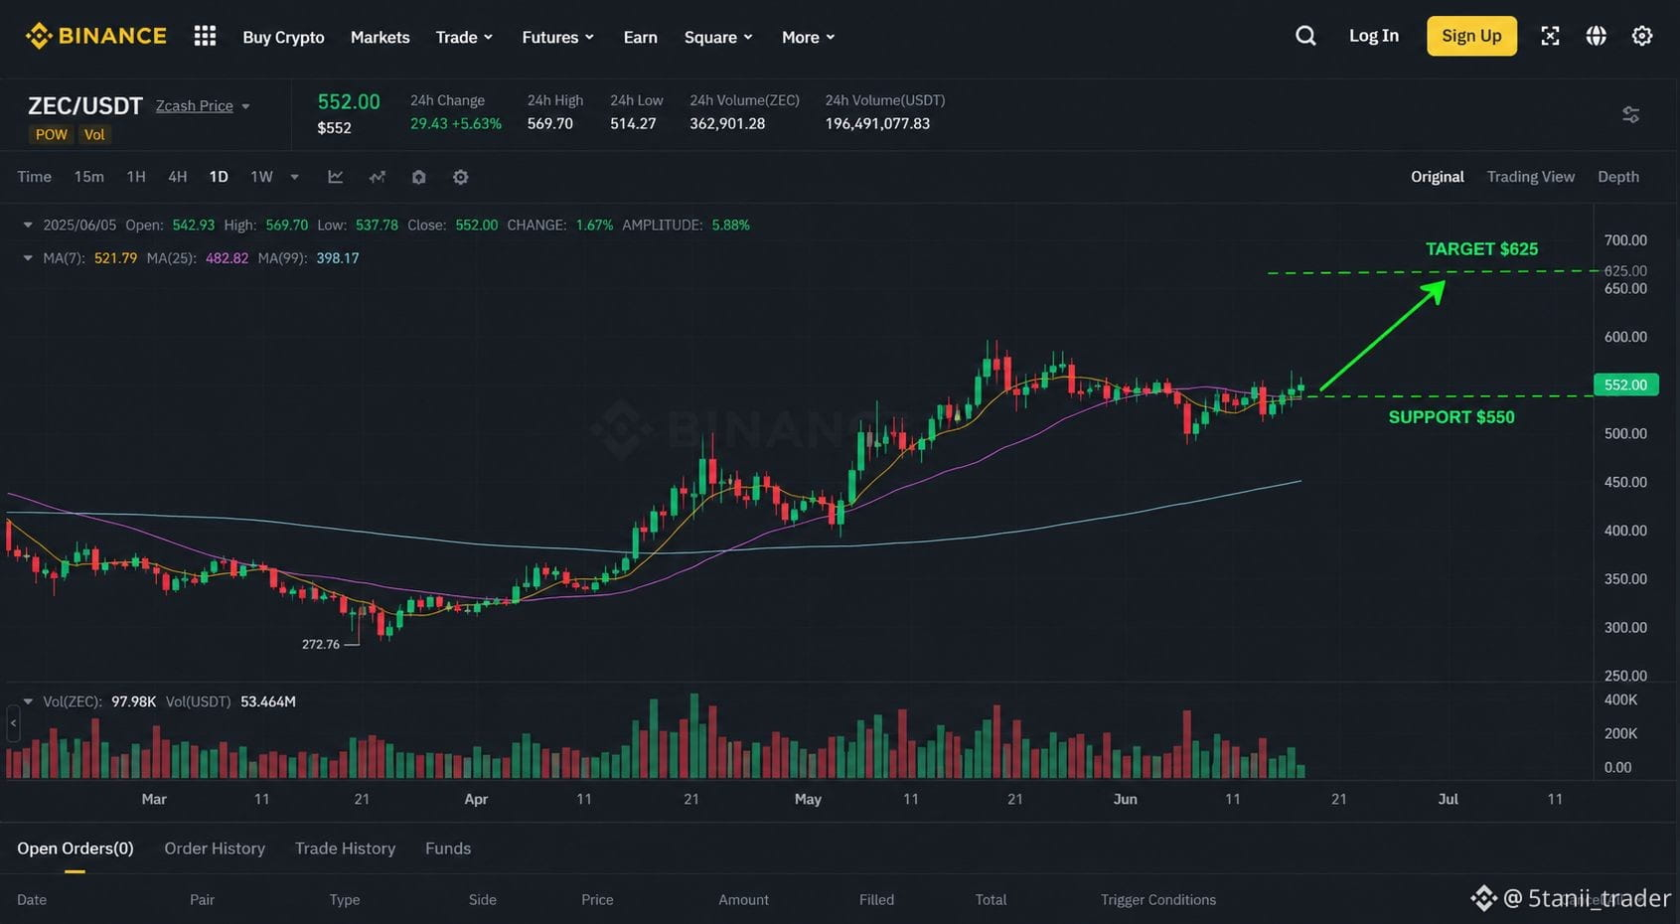Image resolution: width=1680 pixels, height=924 pixels.
Task: Open the Futures dropdown menu
Action: tap(557, 37)
